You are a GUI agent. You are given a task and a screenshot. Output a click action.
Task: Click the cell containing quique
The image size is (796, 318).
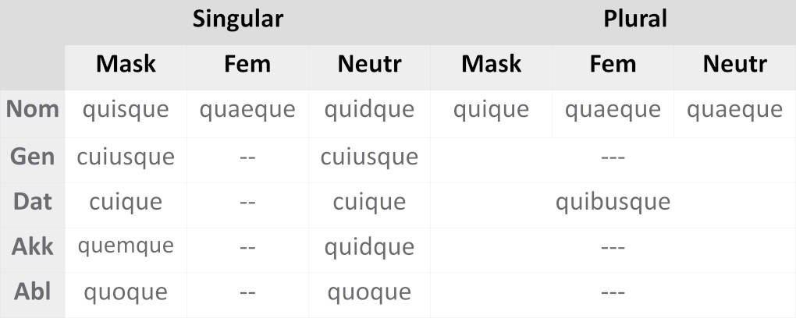point(491,110)
